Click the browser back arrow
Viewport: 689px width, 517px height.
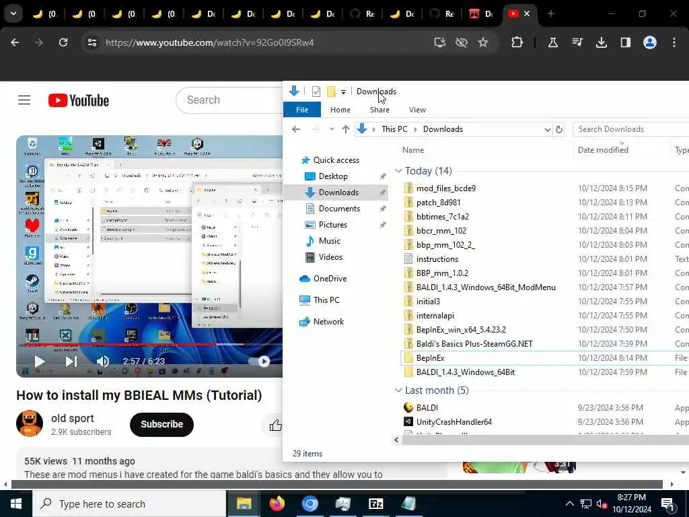tap(15, 42)
